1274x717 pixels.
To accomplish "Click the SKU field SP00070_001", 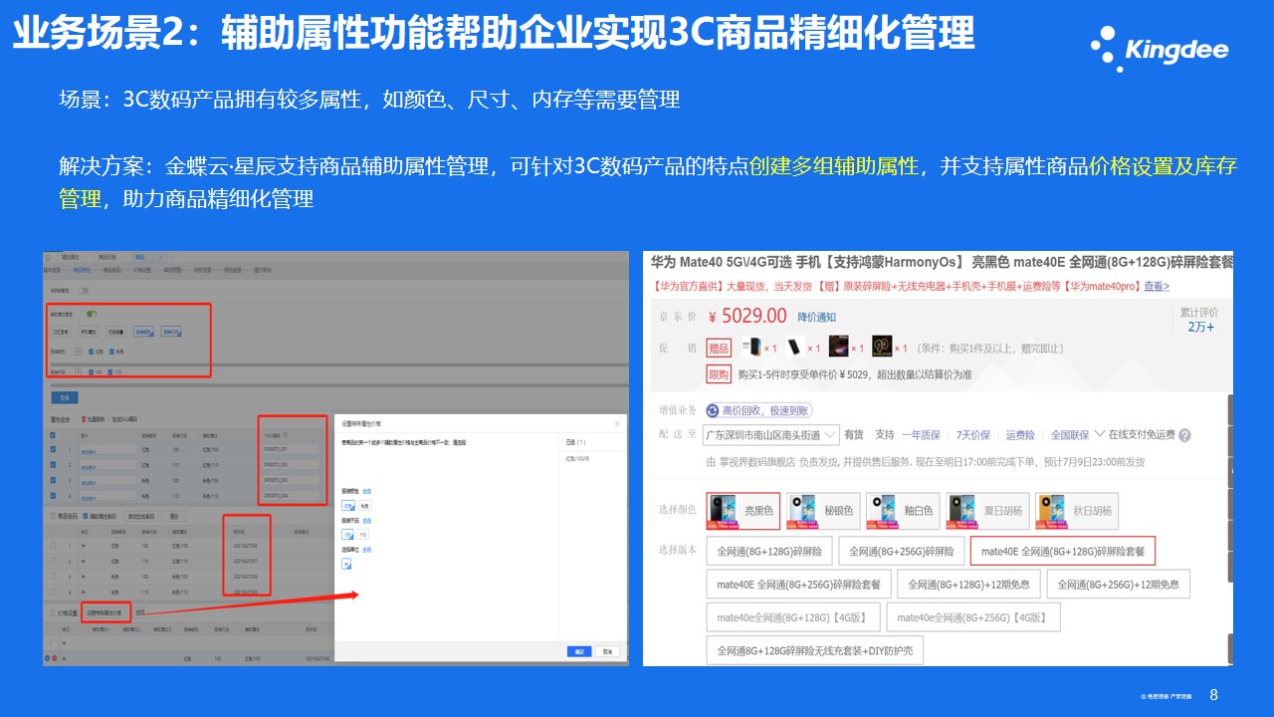I will 290,449.
